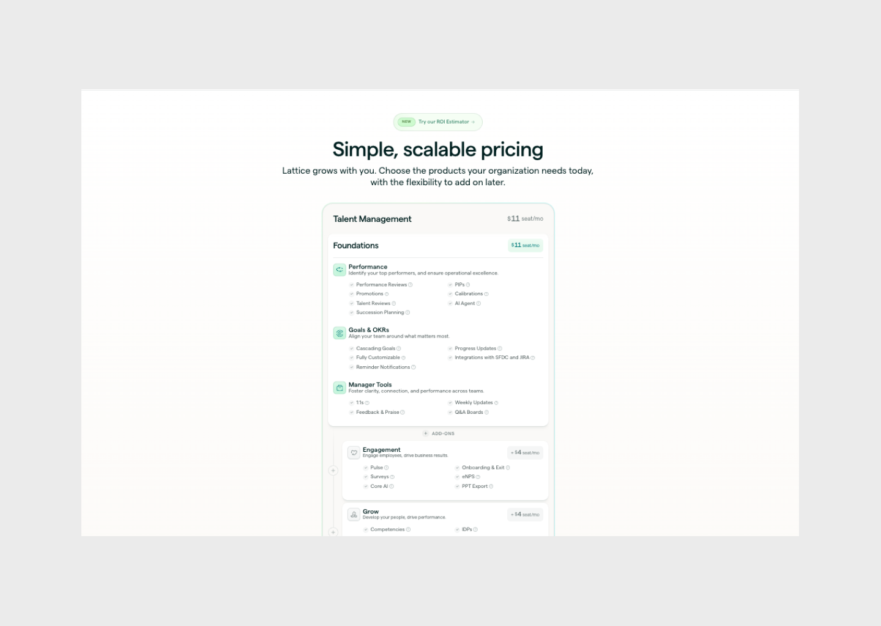Click info icon beside AI Agent

pyautogui.click(x=478, y=304)
